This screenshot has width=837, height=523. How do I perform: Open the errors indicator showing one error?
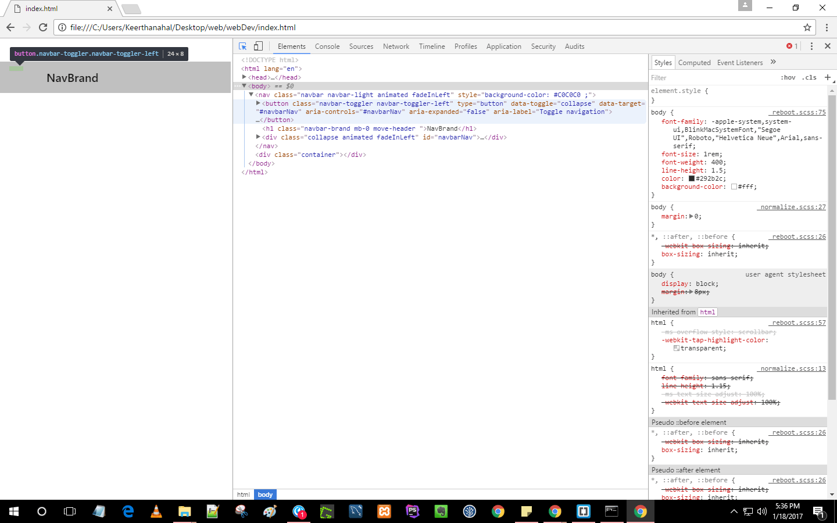click(x=790, y=46)
